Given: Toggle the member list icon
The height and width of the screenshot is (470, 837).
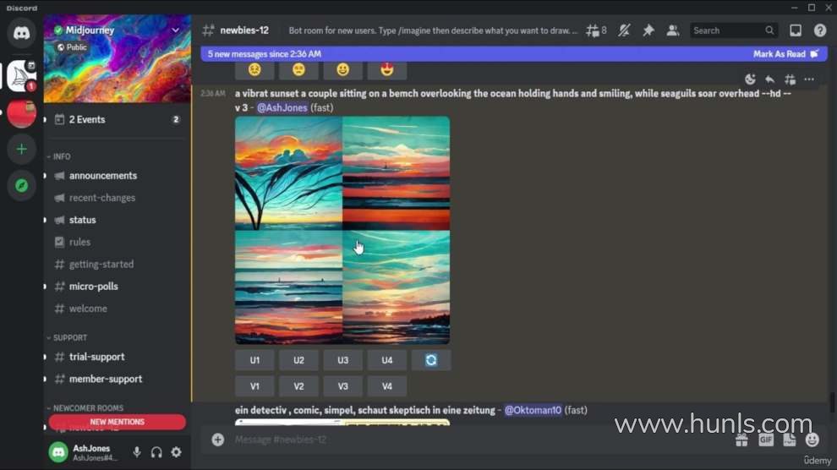Looking at the screenshot, I should 673,30.
